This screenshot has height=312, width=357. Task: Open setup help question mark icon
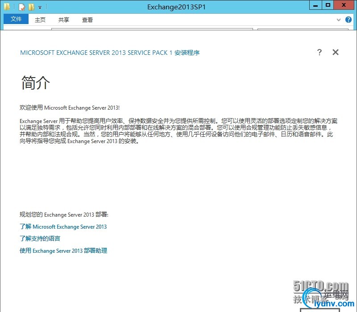(x=320, y=52)
